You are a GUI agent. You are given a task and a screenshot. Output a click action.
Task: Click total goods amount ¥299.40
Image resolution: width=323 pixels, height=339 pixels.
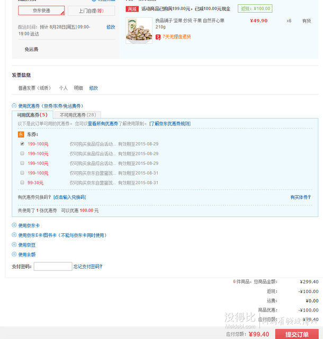[x=309, y=282]
